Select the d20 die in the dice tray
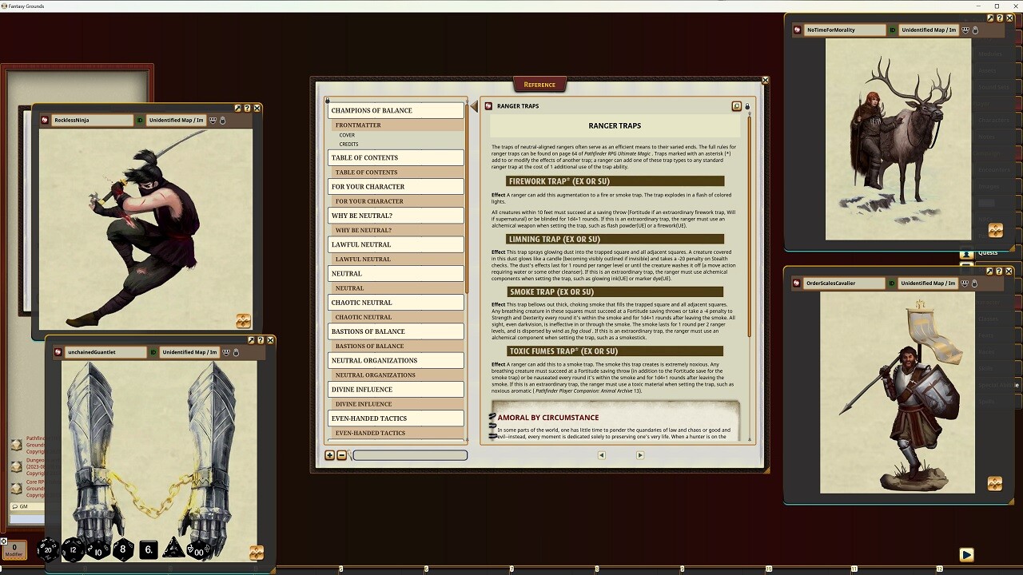This screenshot has height=575, width=1023. point(48,550)
